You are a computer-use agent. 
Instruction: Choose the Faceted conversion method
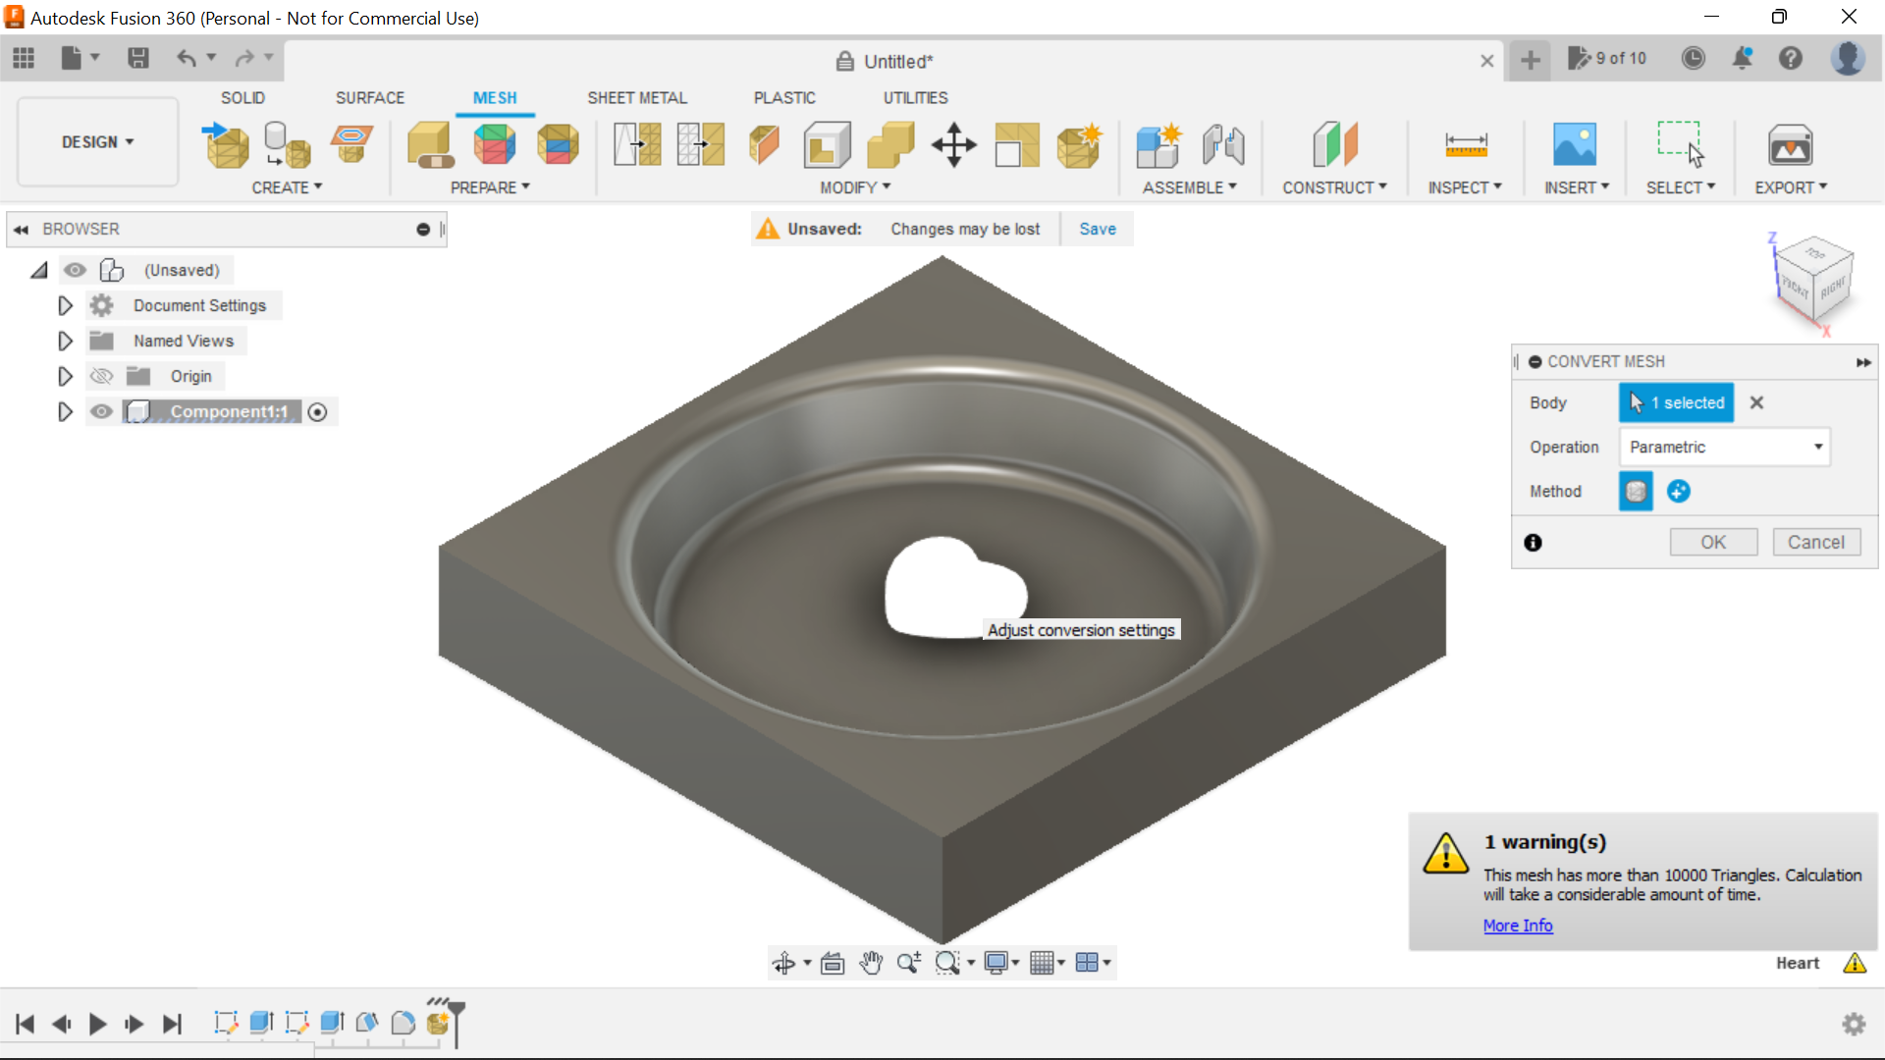(1636, 491)
